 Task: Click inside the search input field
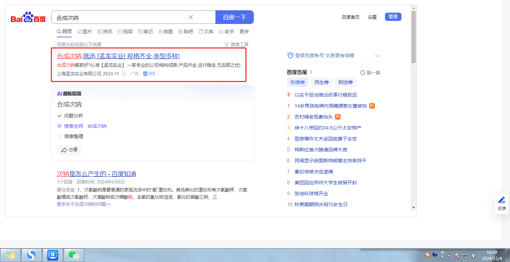120,17
